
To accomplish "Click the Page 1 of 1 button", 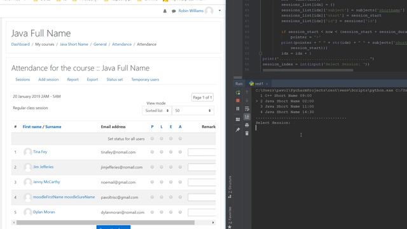I will click(x=202, y=97).
